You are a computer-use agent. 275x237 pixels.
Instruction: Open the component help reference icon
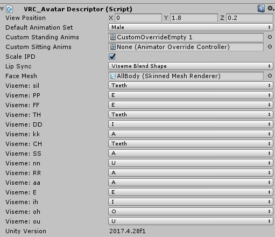point(261,9)
